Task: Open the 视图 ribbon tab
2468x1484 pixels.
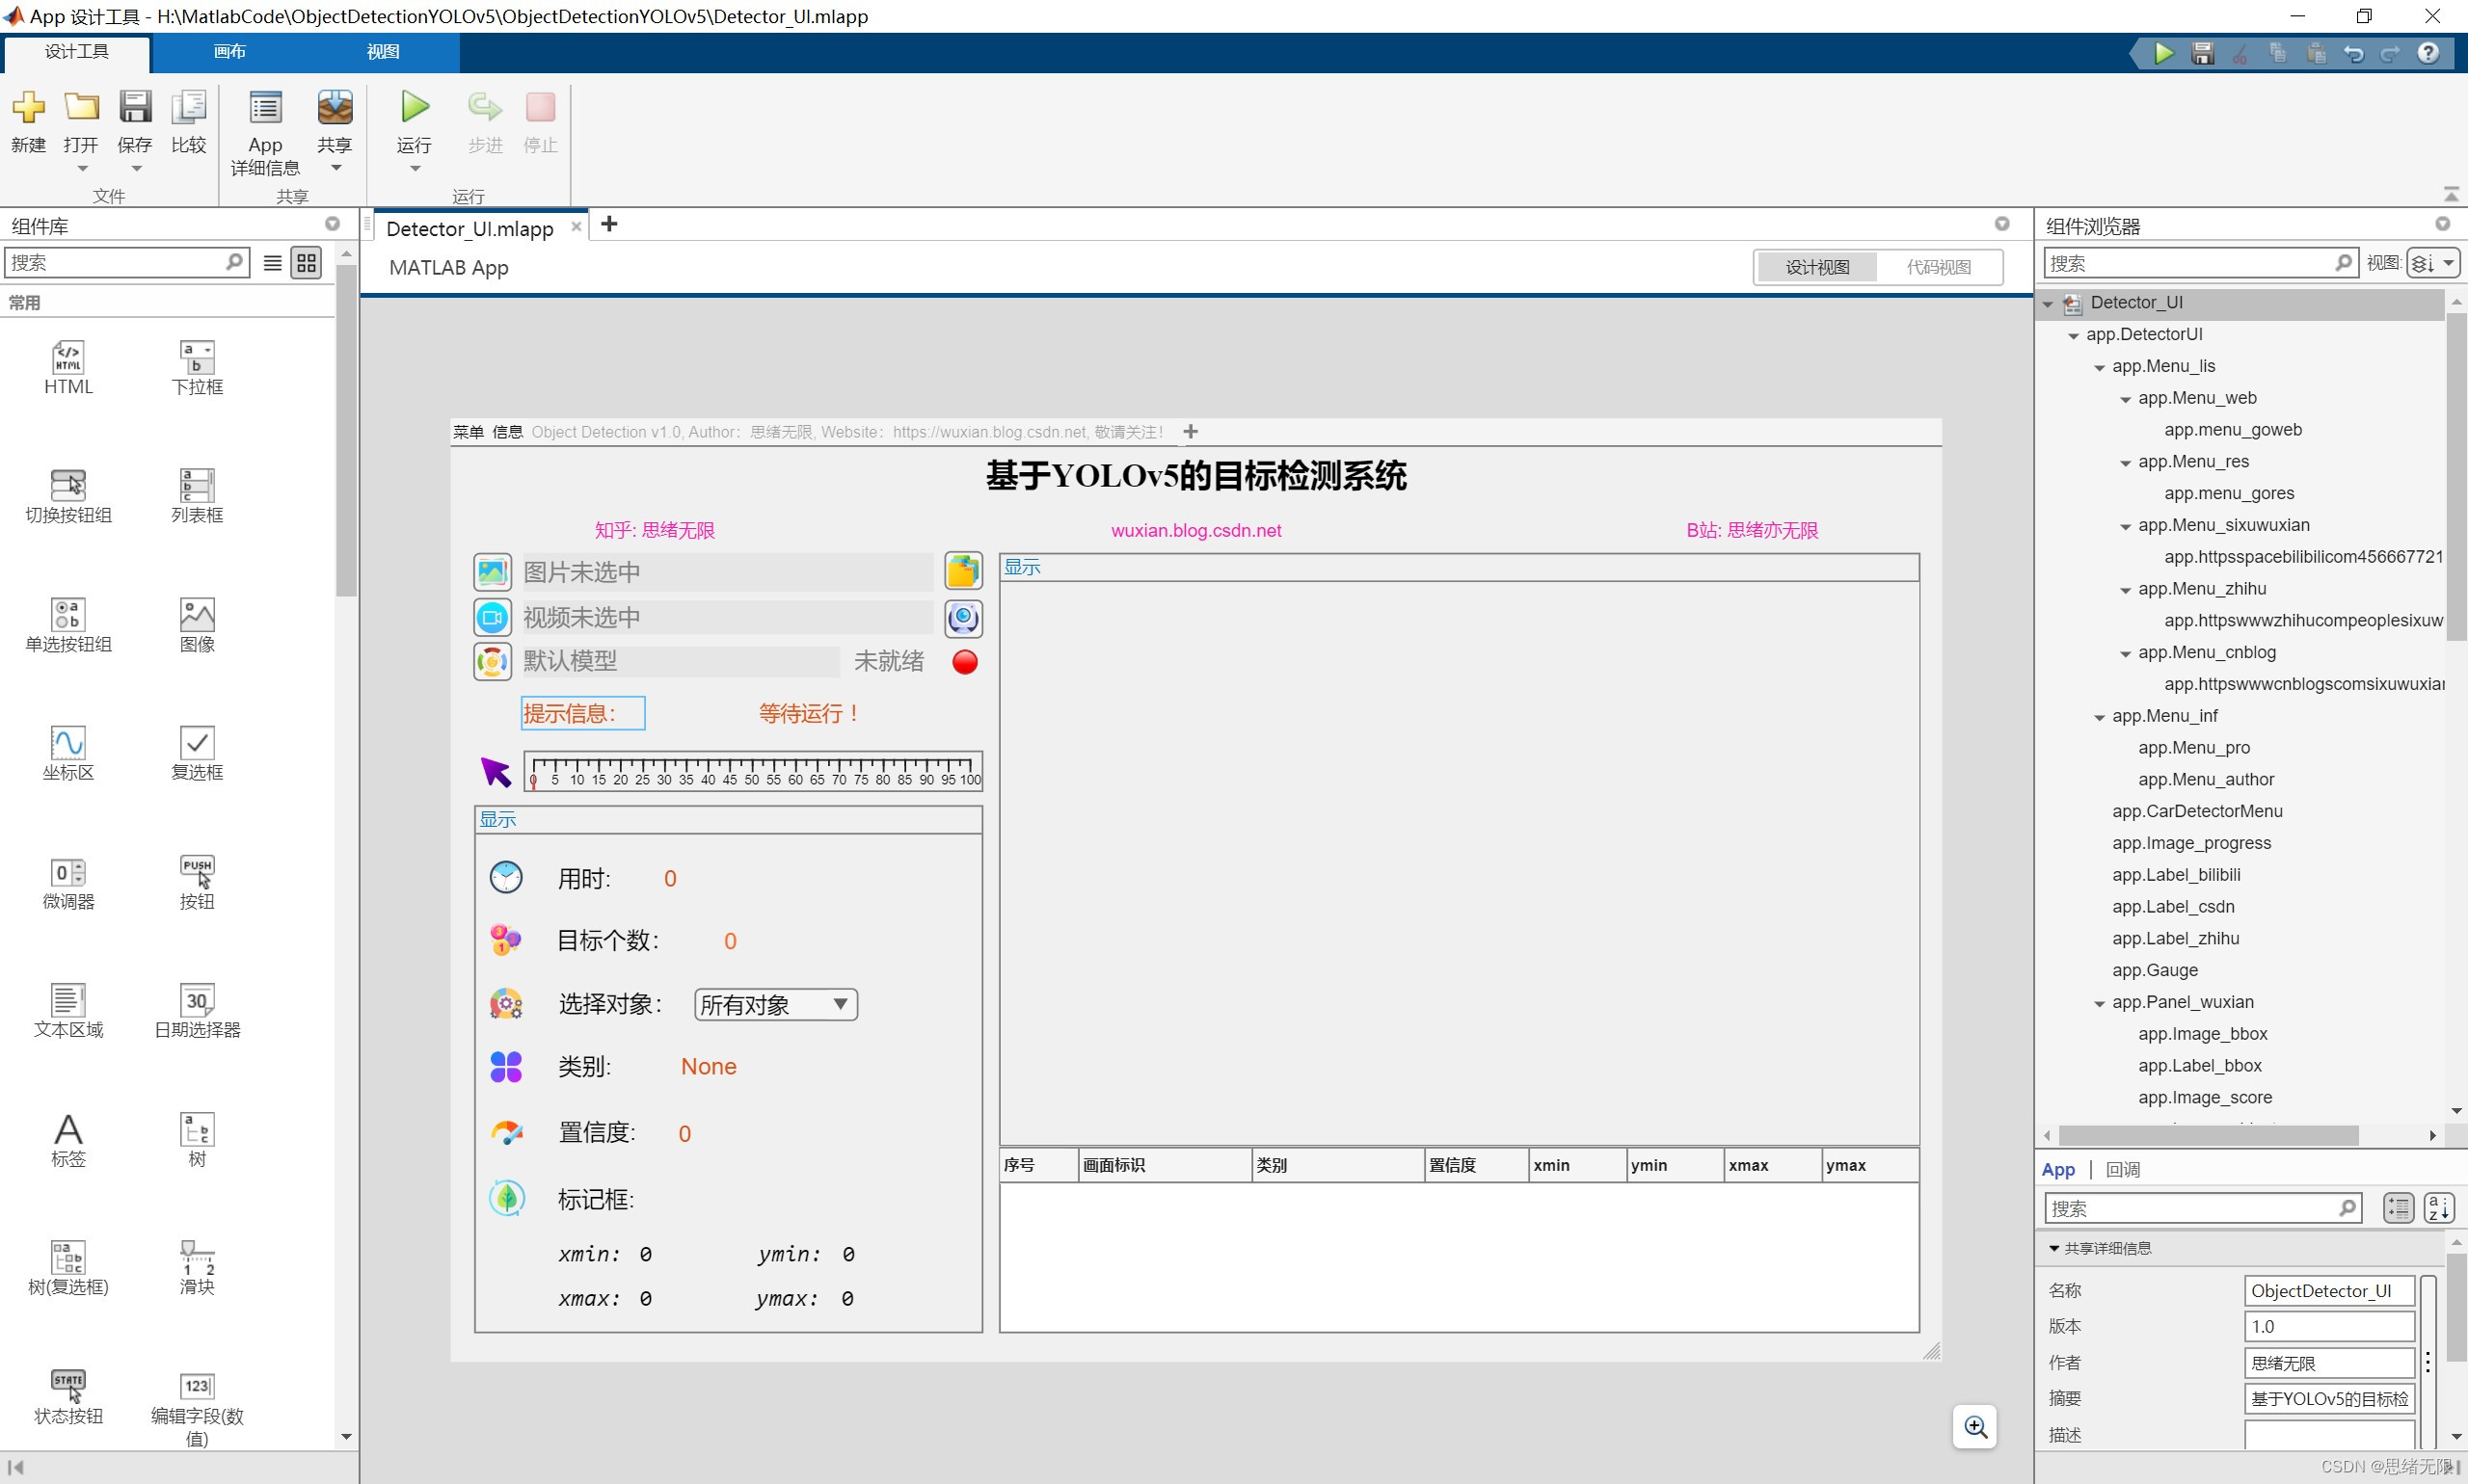Action: coord(383,52)
